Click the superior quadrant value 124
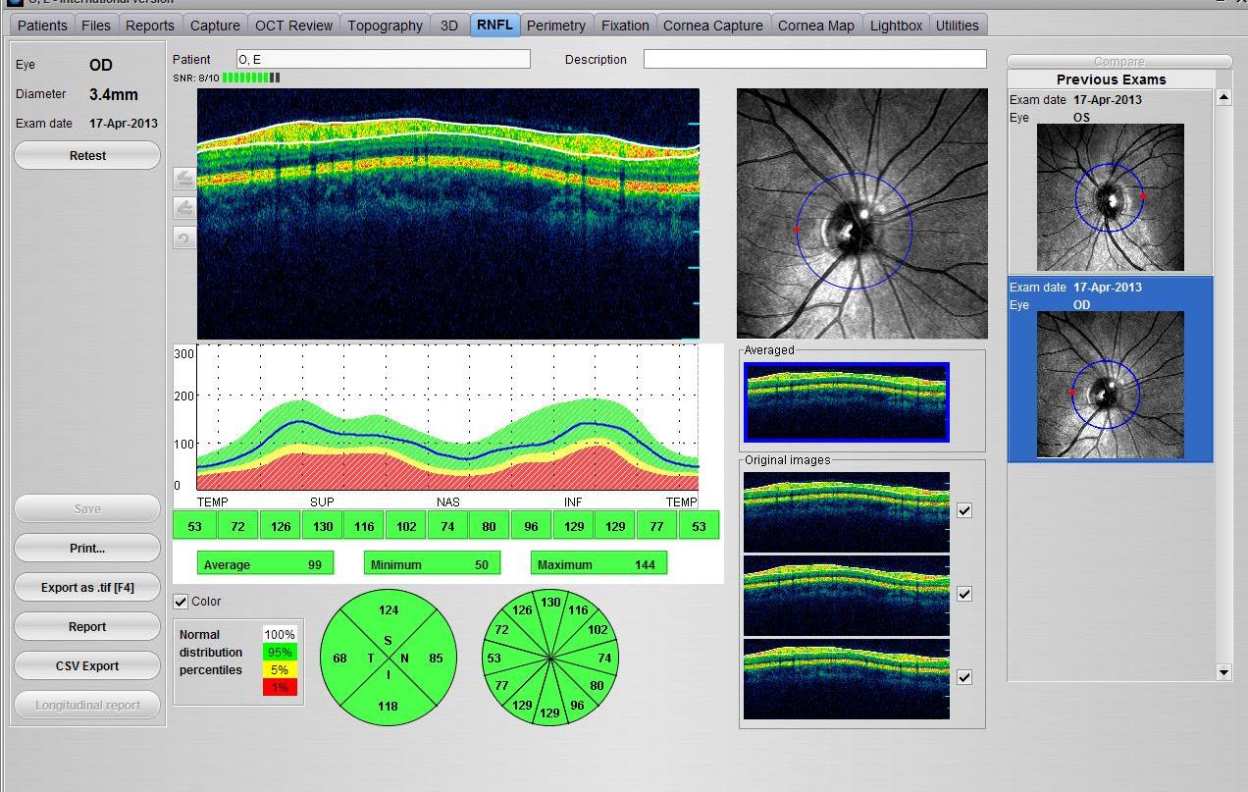The image size is (1248, 792). click(x=389, y=610)
